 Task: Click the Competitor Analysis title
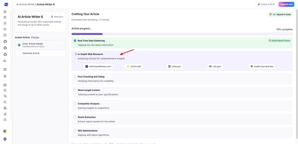tap(88, 104)
